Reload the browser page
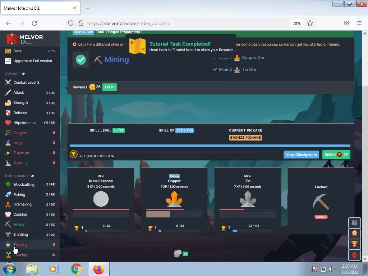 pyautogui.click(x=34, y=23)
